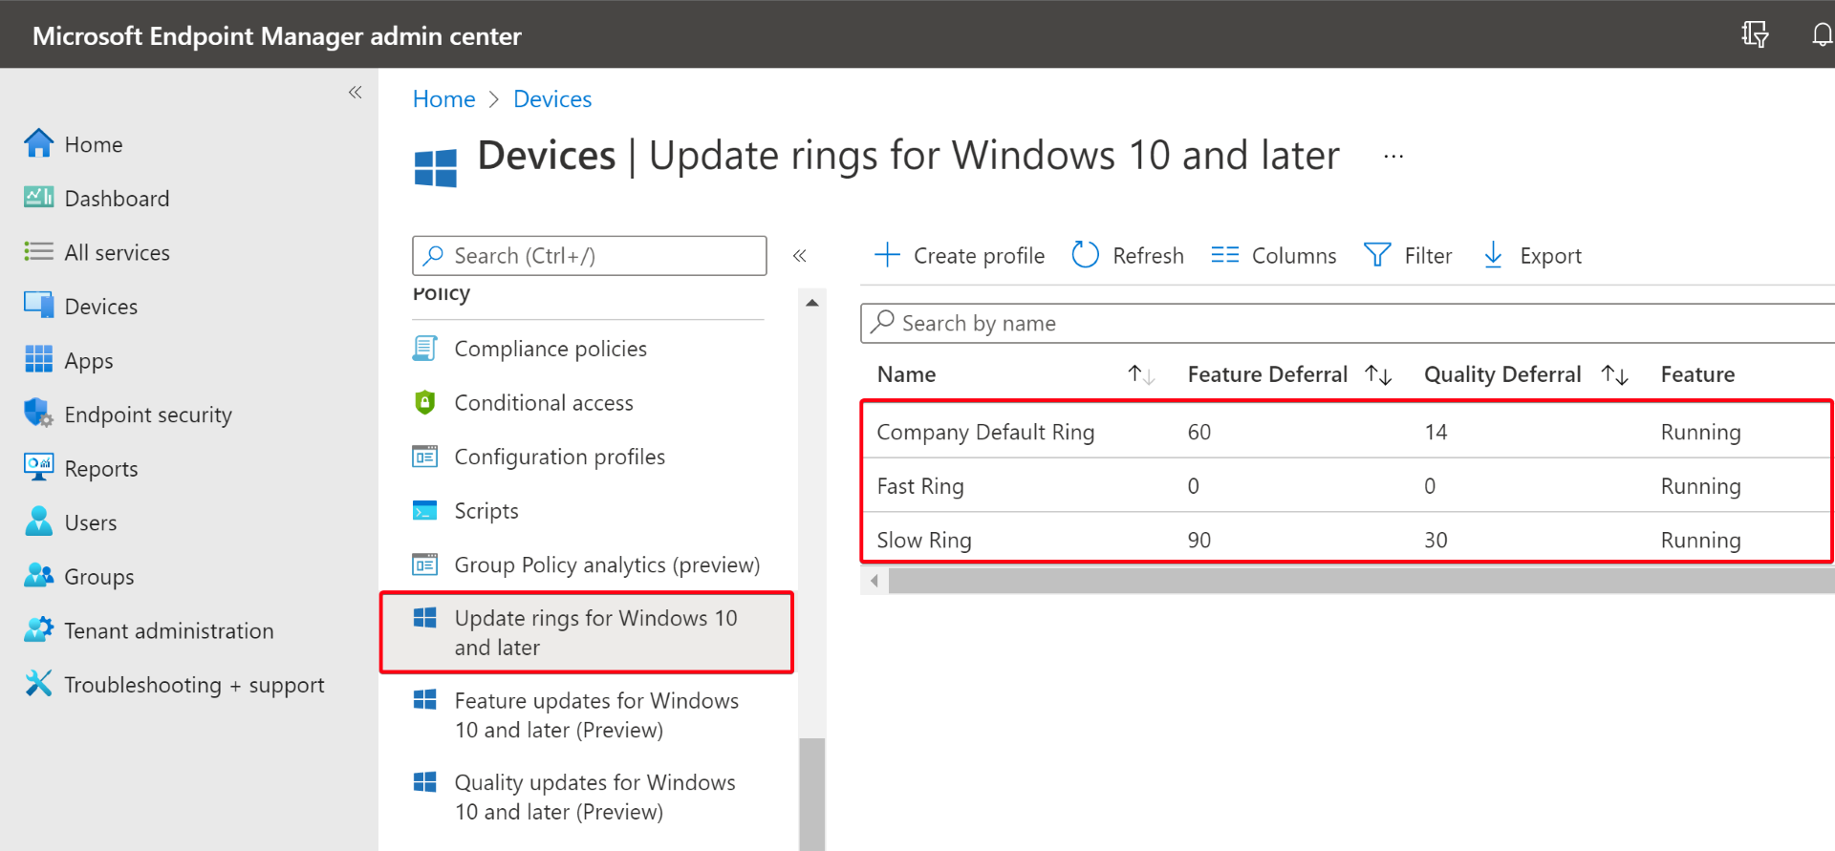Viewport: 1835px width, 851px height.
Task: Focus the Search (Ctrl+/) input box
Action: pos(589,256)
